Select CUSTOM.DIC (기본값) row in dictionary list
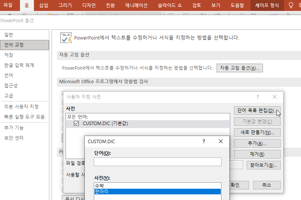 tap(148, 124)
